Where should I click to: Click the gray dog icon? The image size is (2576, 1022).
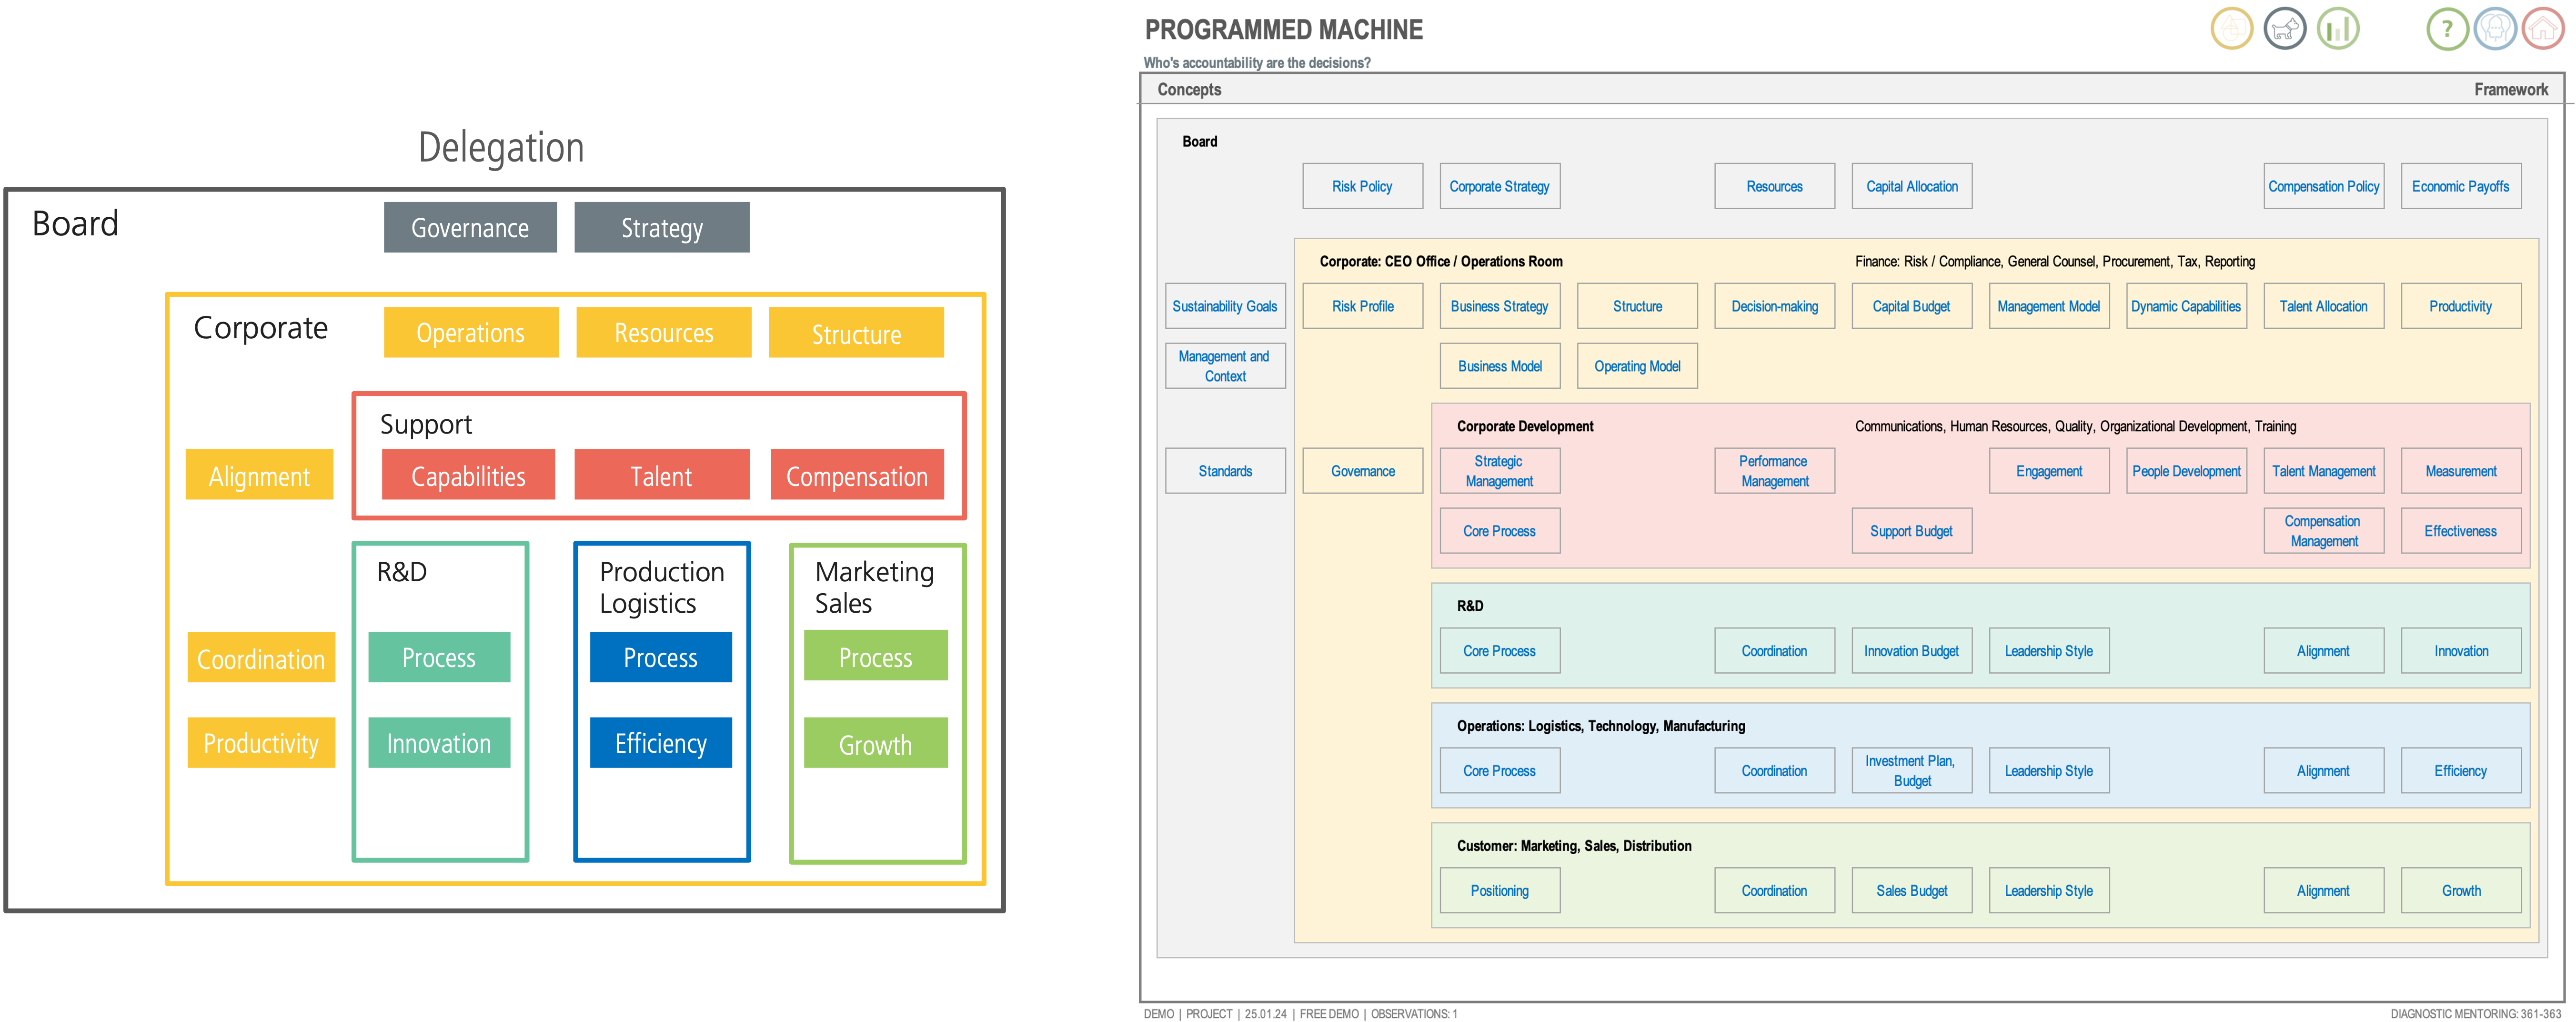click(2284, 29)
